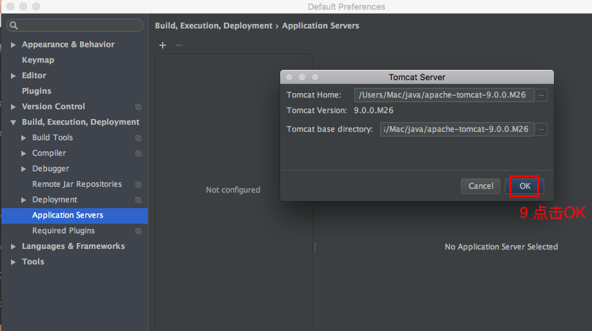
Task: Click project-level icon beside Build Tools
Action: (139, 138)
